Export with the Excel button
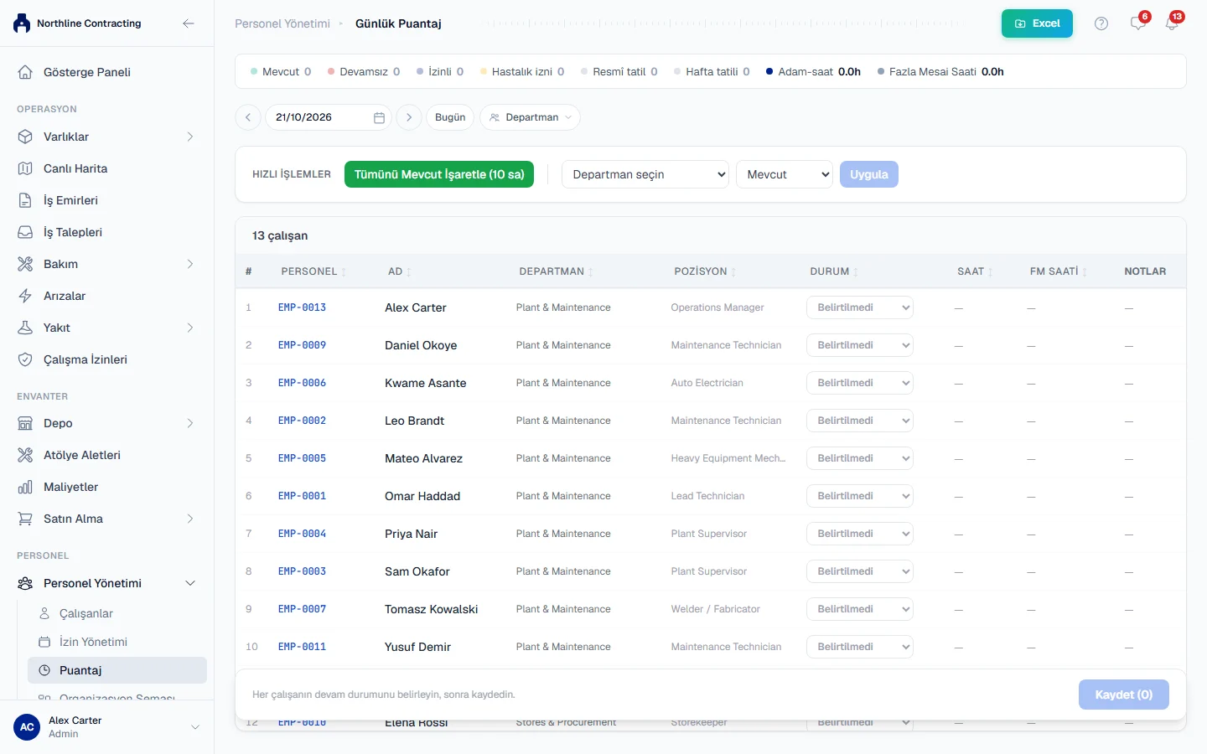This screenshot has height=754, width=1207. point(1037,23)
